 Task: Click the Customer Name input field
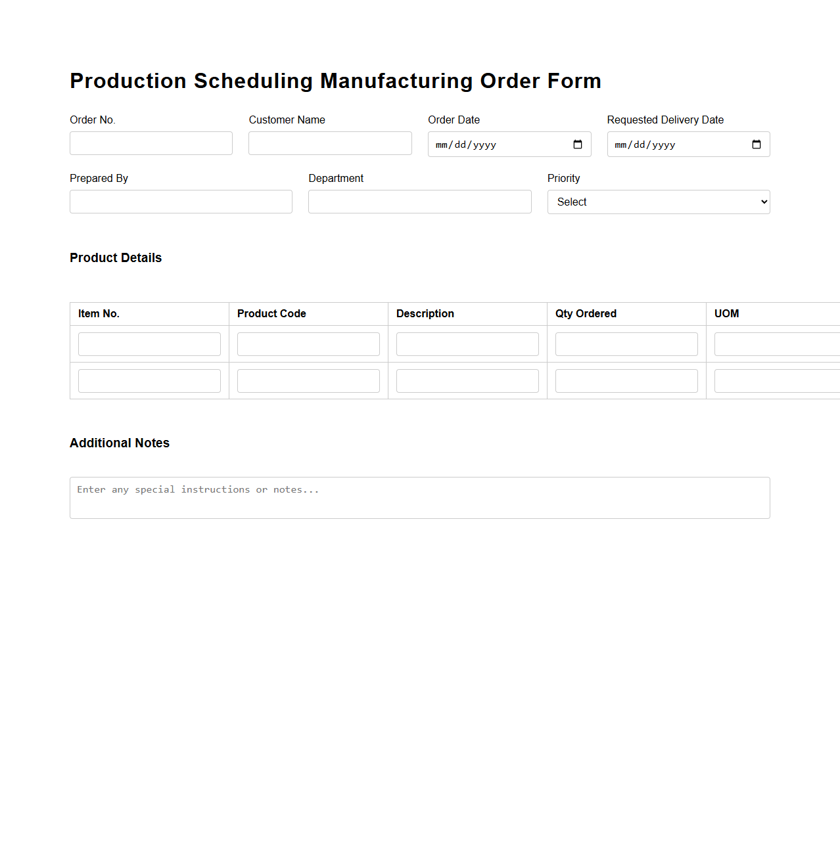coord(329,143)
